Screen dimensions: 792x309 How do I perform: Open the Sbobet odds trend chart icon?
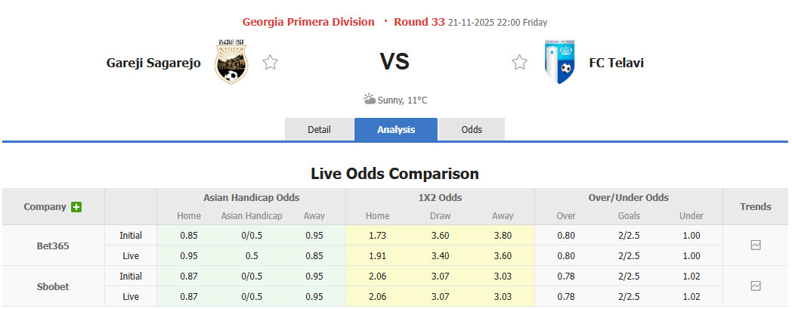click(x=756, y=286)
